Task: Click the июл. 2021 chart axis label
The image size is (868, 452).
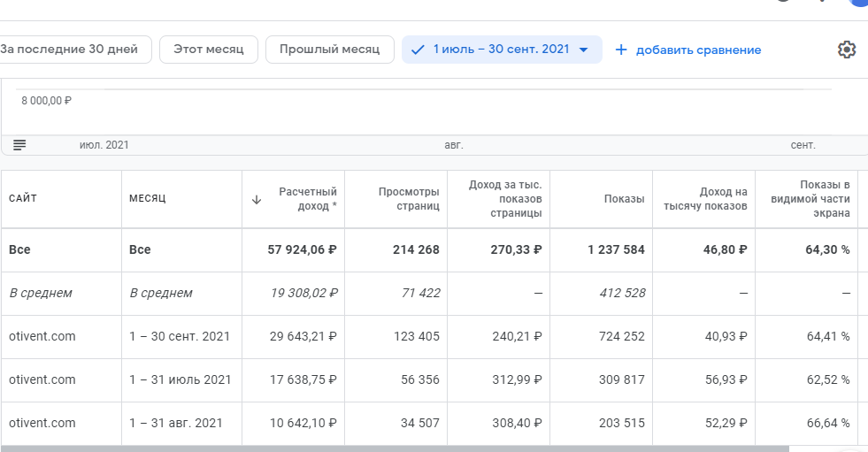Action: click(x=104, y=145)
